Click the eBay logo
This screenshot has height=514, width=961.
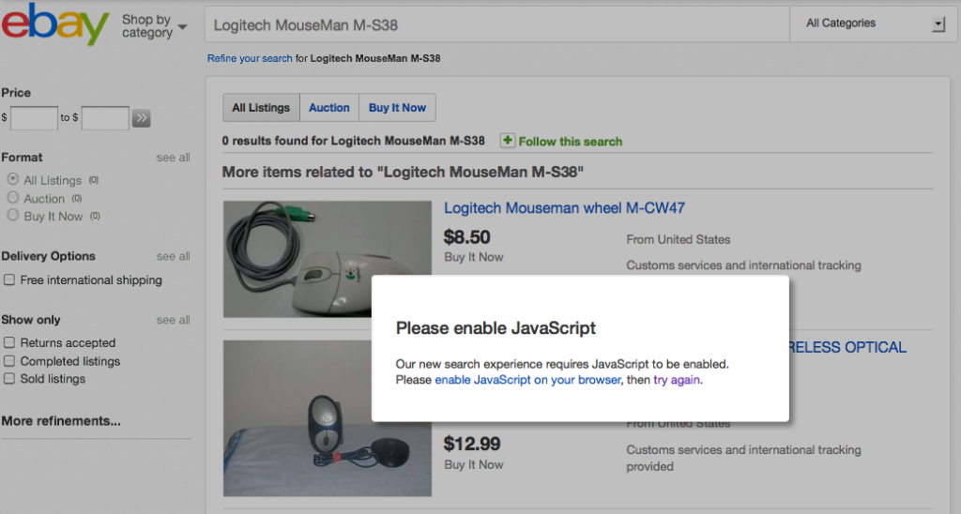55,24
